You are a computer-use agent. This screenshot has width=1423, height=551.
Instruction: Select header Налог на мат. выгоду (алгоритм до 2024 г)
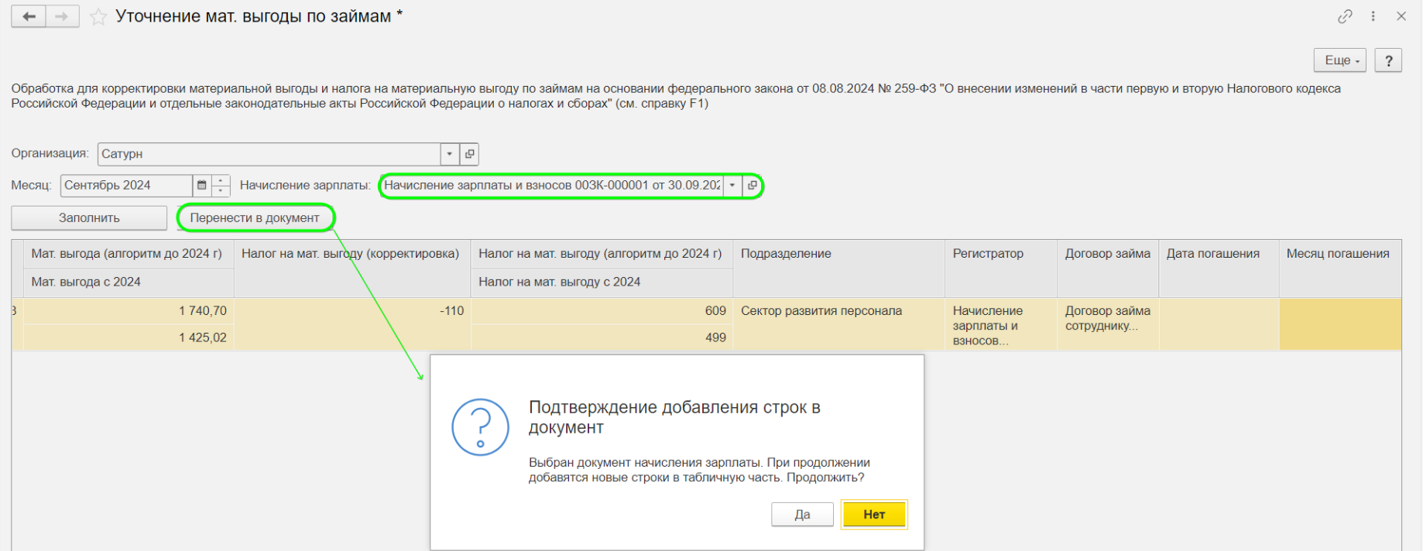602,254
